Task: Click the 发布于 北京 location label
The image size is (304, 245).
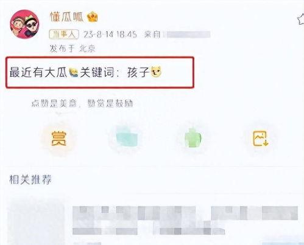Action: [72, 49]
